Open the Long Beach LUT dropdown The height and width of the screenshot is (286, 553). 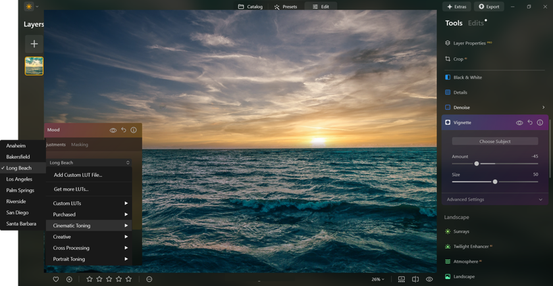coord(89,163)
